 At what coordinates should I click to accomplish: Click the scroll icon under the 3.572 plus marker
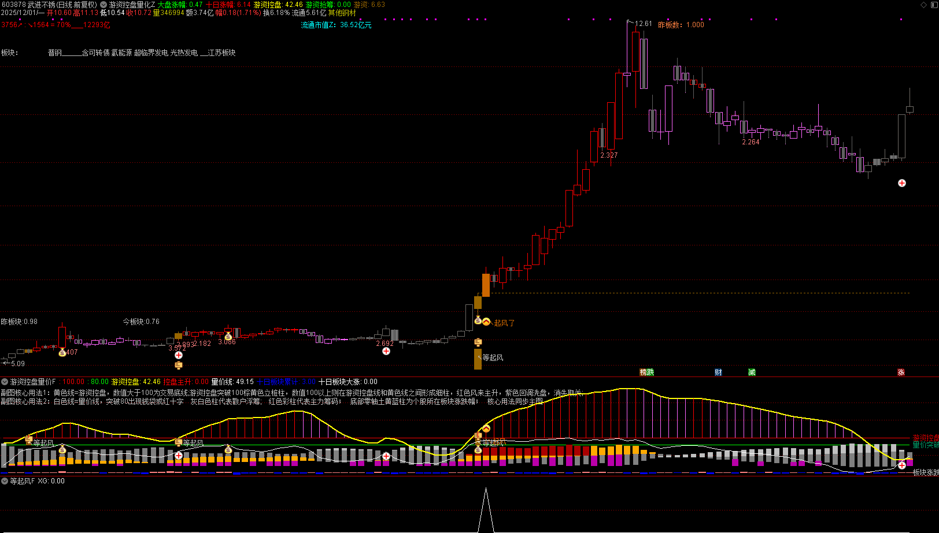[x=179, y=365]
